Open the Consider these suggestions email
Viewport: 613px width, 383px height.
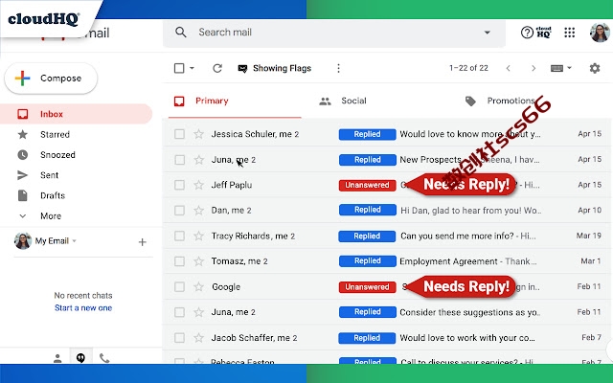pyautogui.click(x=469, y=312)
